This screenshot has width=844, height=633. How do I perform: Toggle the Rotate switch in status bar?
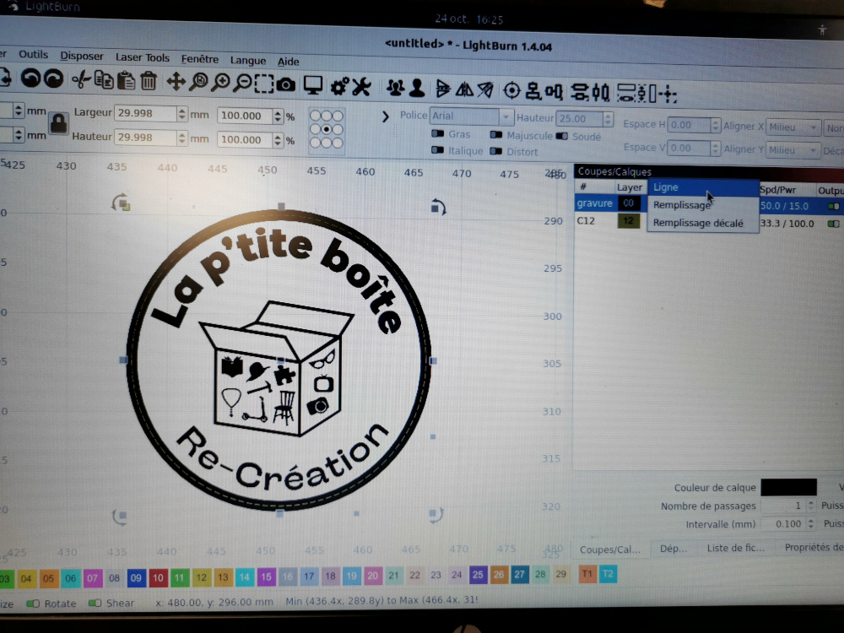pos(34,603)
